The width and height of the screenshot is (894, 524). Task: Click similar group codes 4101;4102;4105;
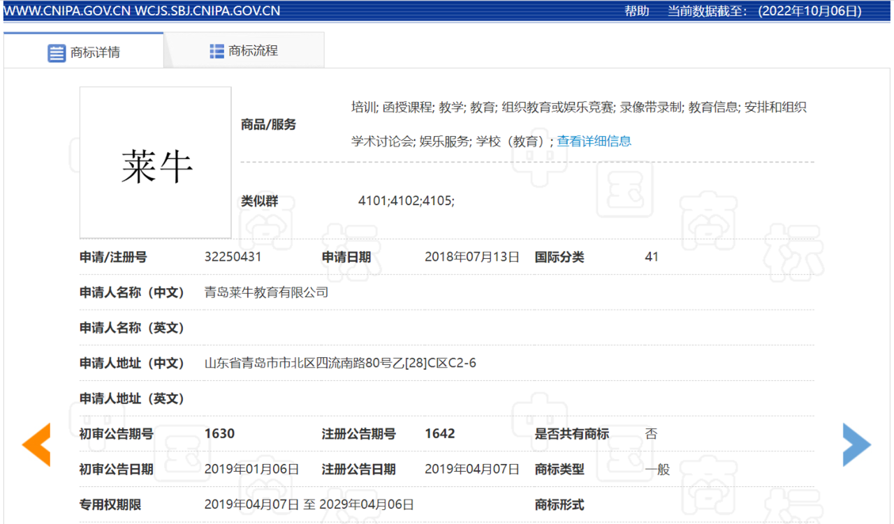pyautogui.click(x=406, y=201)
